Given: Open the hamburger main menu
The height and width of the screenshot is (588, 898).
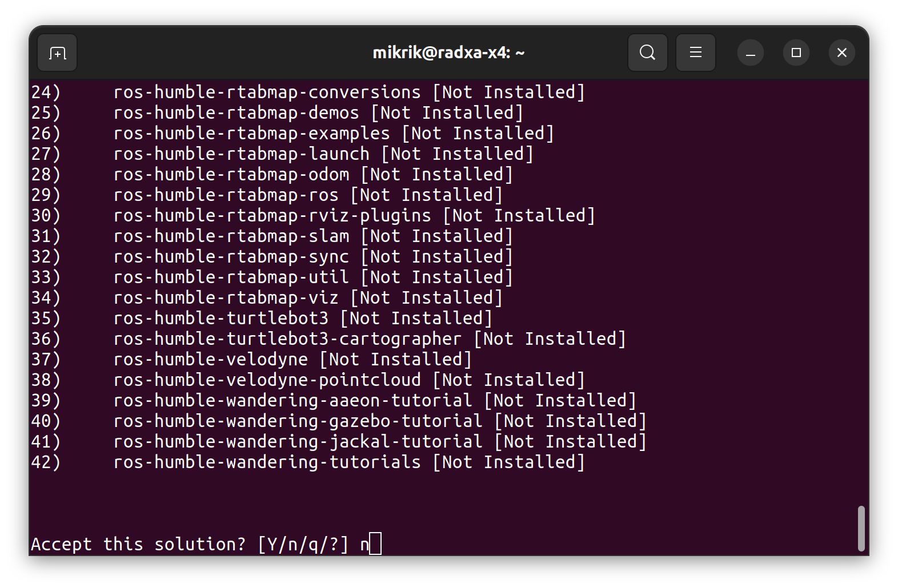Looking at the screenshot, I should click(695, 53).
